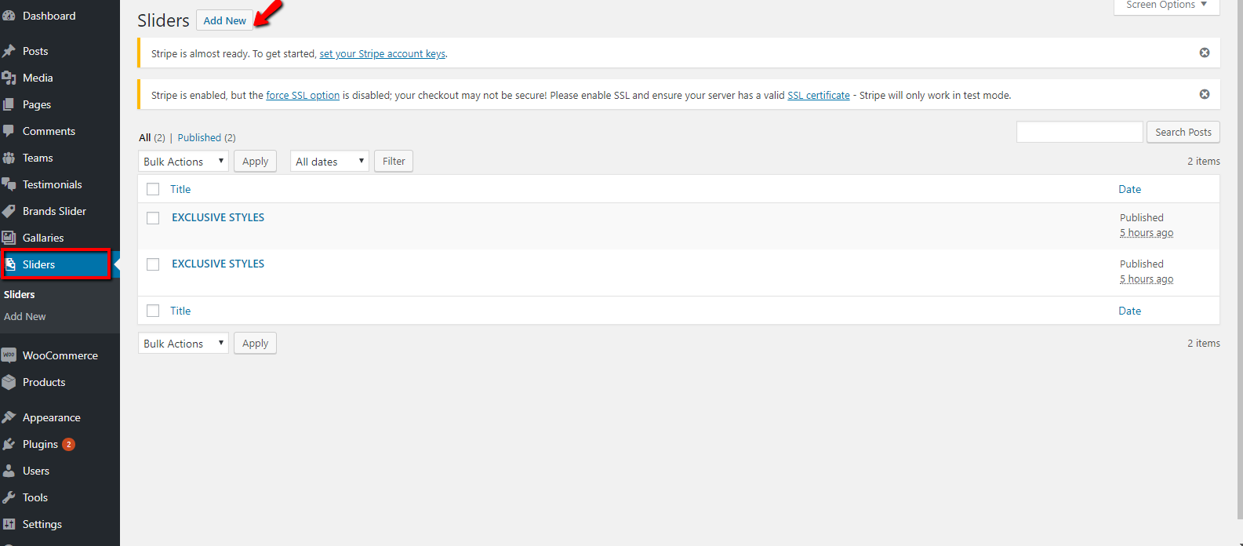
Task: Check the second EXCLUSIVE STYLES row checkbox
Action: coord(153,264)
